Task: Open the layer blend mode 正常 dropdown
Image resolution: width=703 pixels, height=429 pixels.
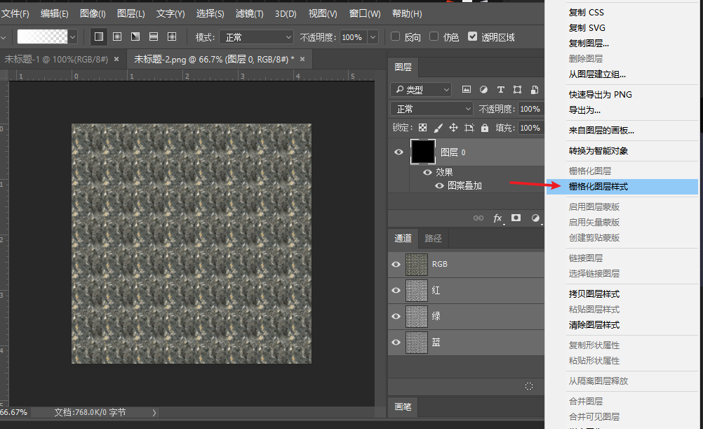Action: (x=431, y=109)
